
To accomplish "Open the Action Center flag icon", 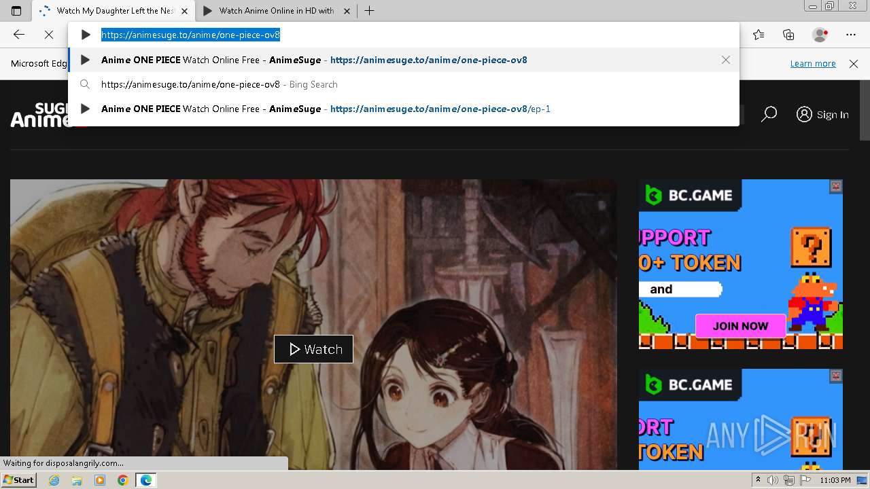I will (805, 480).
